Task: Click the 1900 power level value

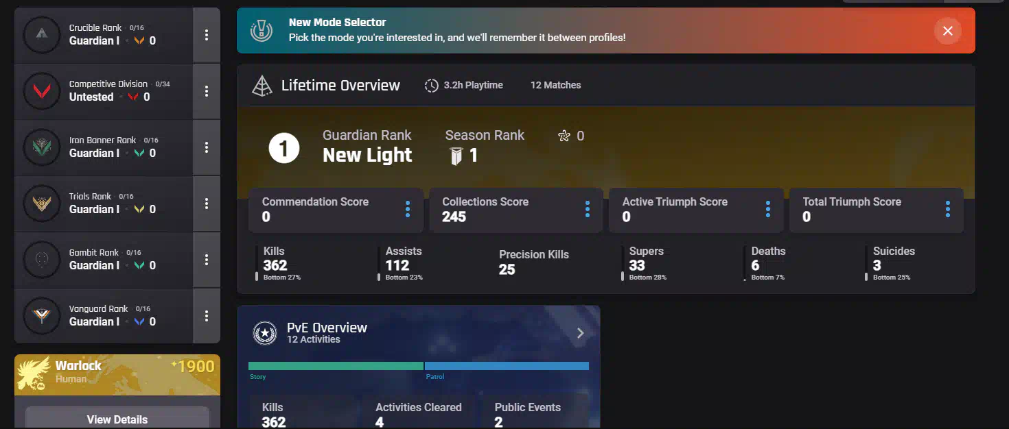Action: (x=196, y=367)
